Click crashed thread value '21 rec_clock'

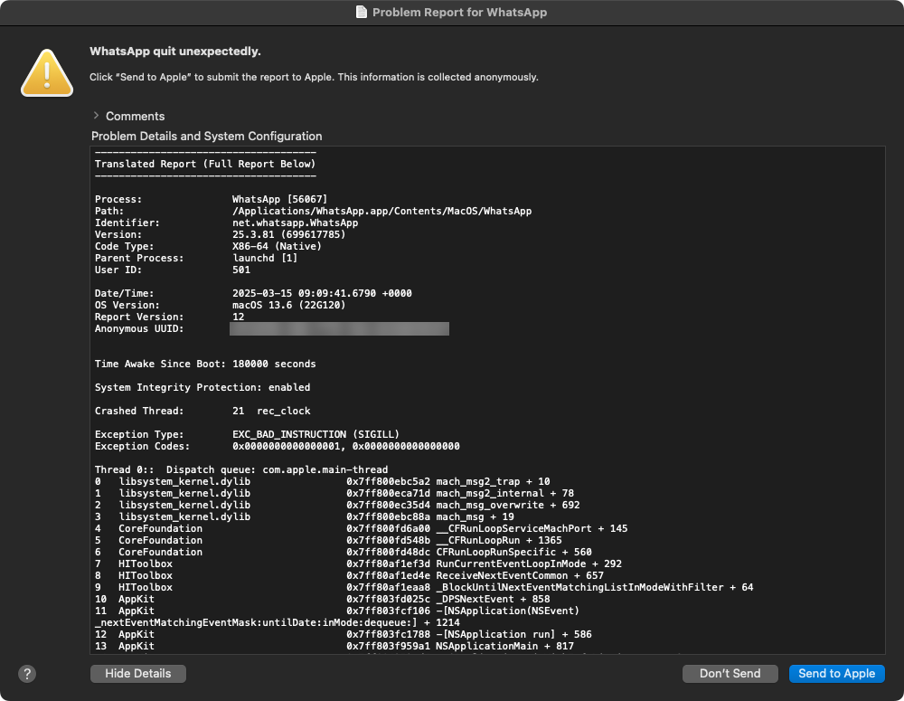(271, 411)
